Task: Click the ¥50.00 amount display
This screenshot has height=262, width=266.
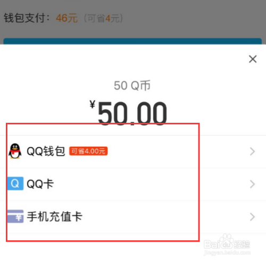Action: [x=128, y=113]
